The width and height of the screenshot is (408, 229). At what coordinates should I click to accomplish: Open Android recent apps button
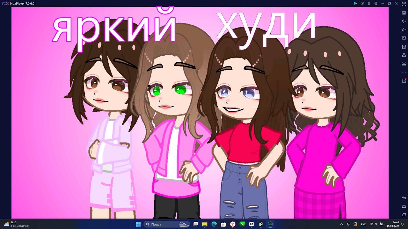pos(404,215)
